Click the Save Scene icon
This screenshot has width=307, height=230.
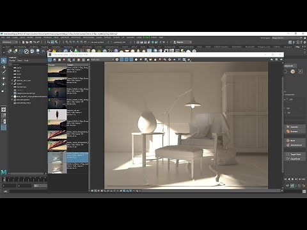tap(31, 42)
